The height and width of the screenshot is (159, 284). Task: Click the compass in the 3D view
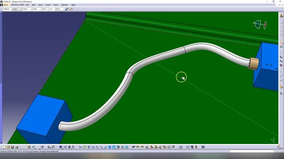[x=260, y=25]
